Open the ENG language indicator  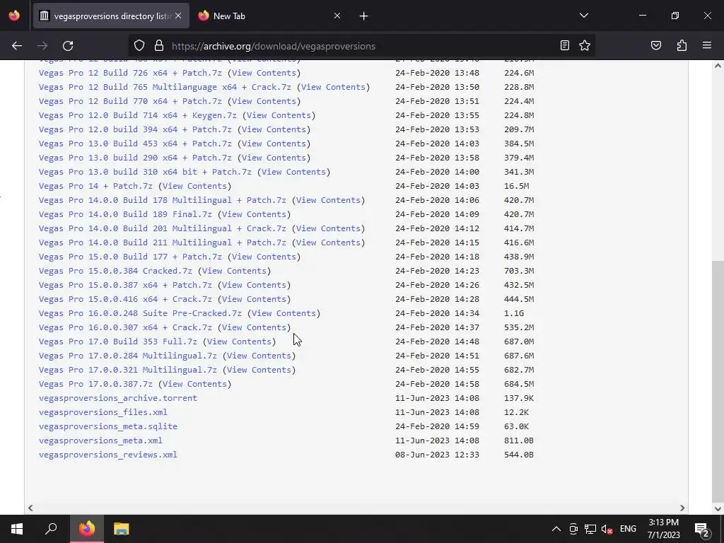click(x=628, y=529)
